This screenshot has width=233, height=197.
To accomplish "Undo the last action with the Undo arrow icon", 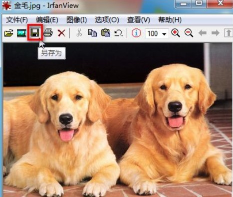I will click(x=118, y=33).
